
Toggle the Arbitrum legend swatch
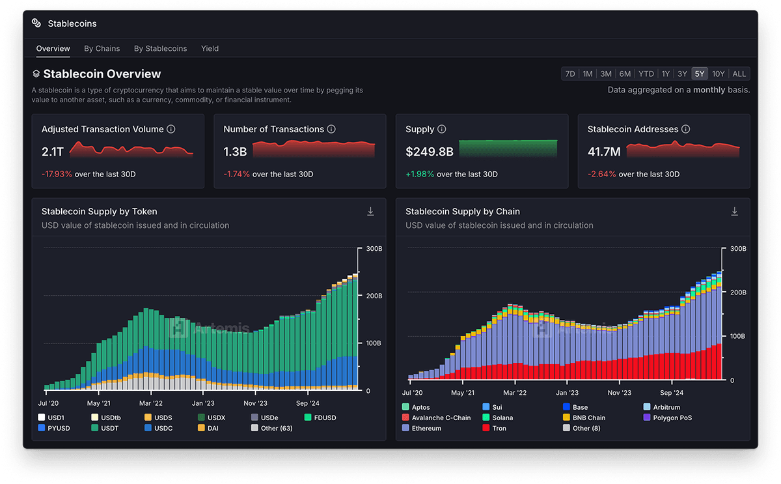pyautogui.click(x=647, y=407)
